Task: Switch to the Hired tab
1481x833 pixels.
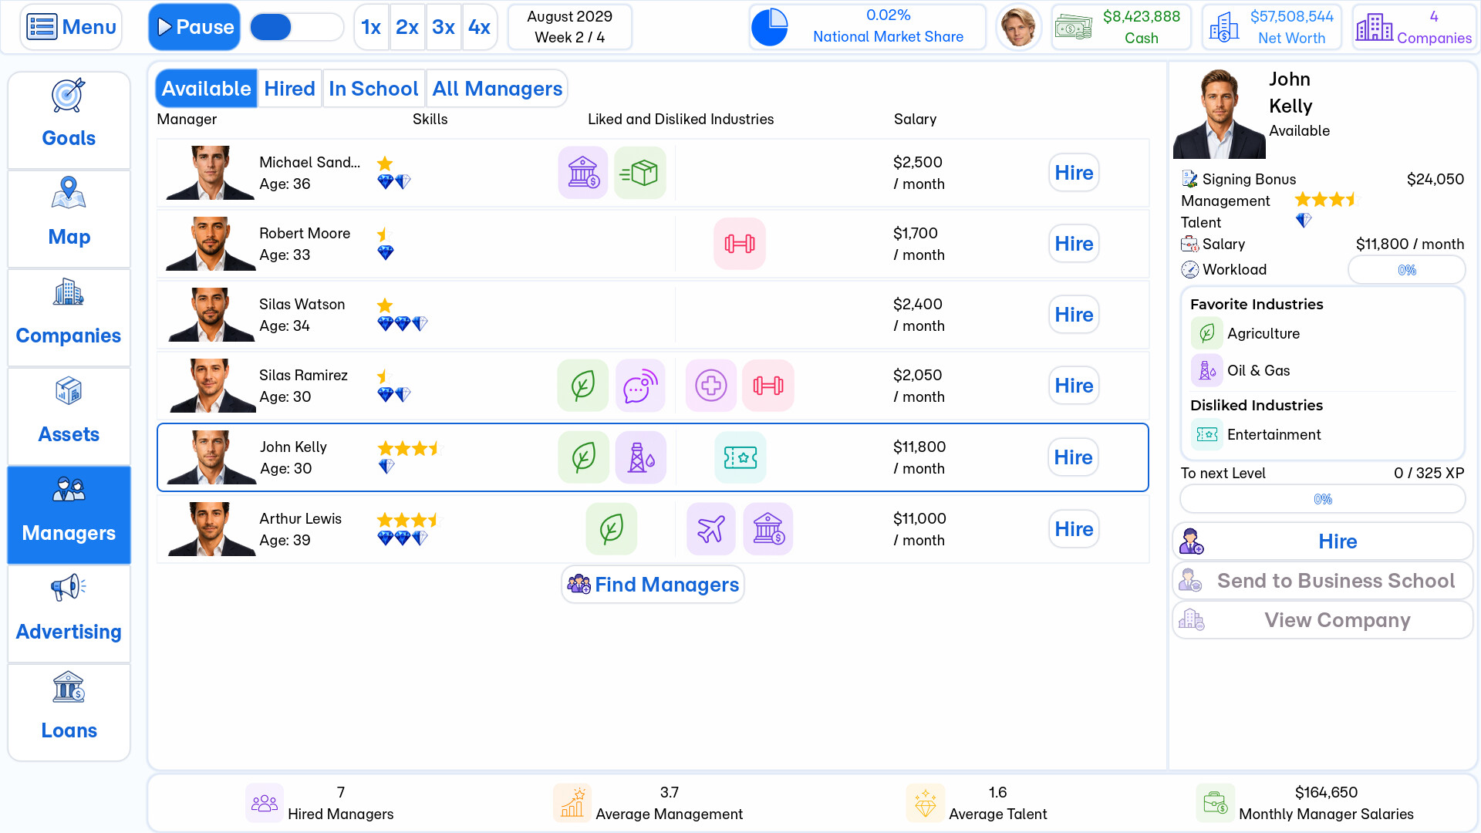Action: pos(289,89)
